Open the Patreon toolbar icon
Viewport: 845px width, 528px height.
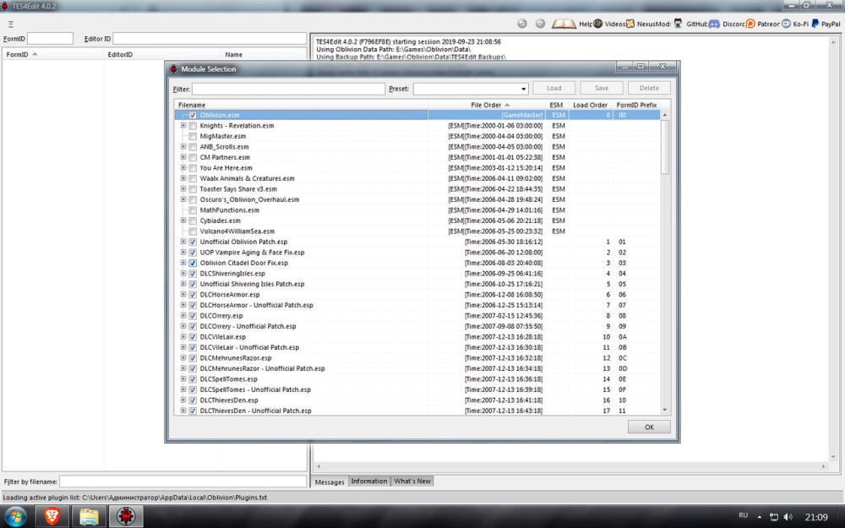click(750, 24)
